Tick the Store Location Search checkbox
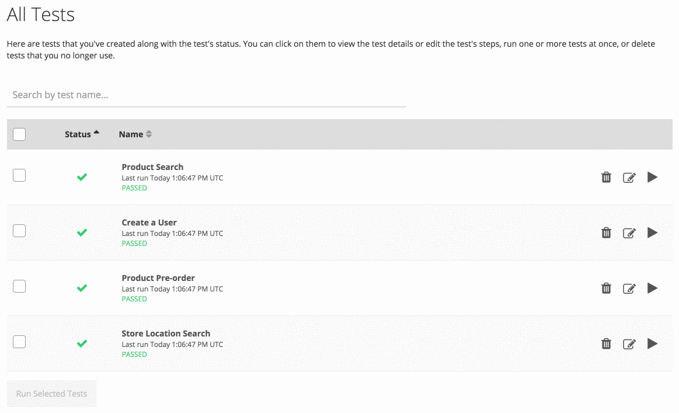Screen dimensions: 679x413 coord(19,342)
